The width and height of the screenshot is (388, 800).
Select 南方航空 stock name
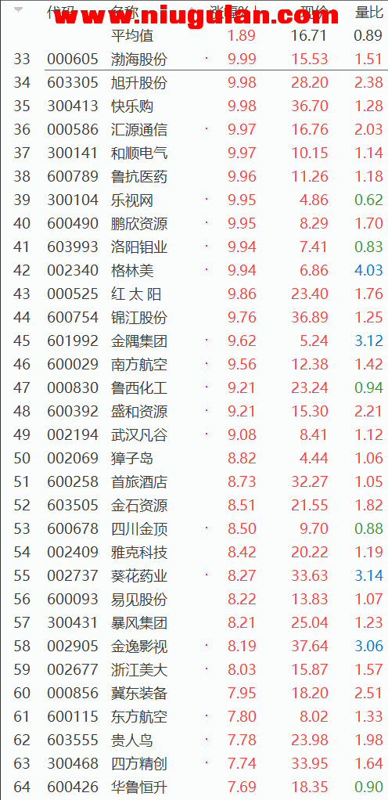(x=139, y=364)
